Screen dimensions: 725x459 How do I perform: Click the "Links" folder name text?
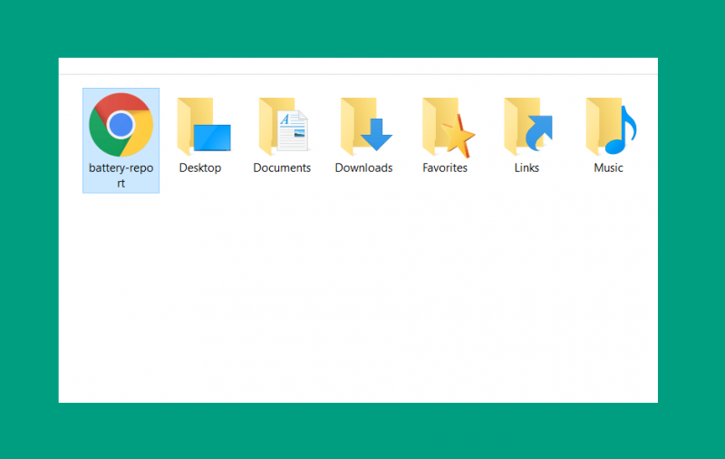(527, 167)
